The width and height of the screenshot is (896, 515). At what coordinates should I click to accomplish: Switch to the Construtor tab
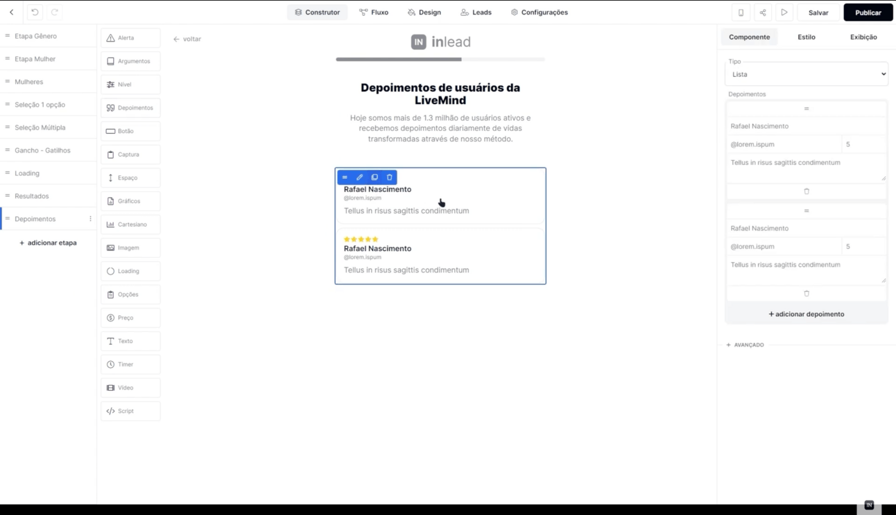[318, 12]
